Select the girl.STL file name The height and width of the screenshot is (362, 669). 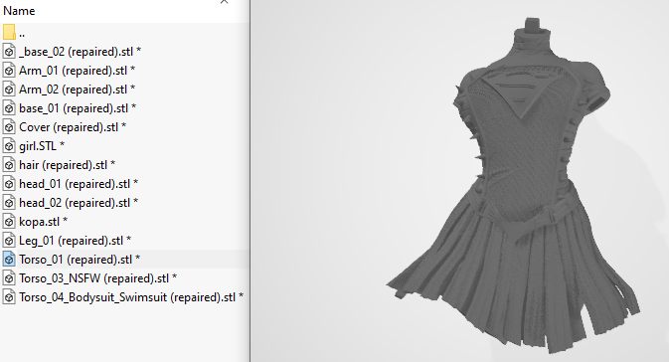pyautogui.click(x=42, y=146)
